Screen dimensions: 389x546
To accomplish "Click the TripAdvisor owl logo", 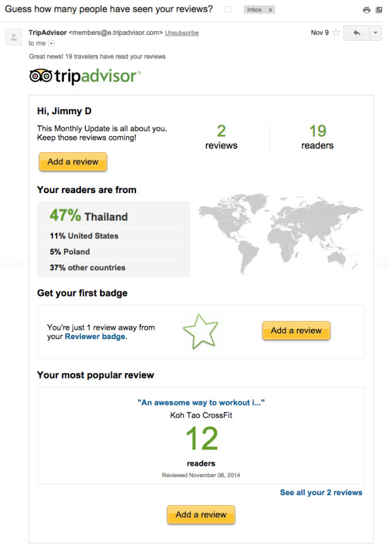I will 41,76.
